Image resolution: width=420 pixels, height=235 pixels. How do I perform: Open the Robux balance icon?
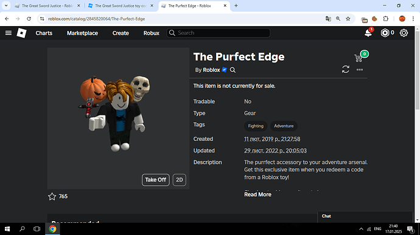point(385,33)
